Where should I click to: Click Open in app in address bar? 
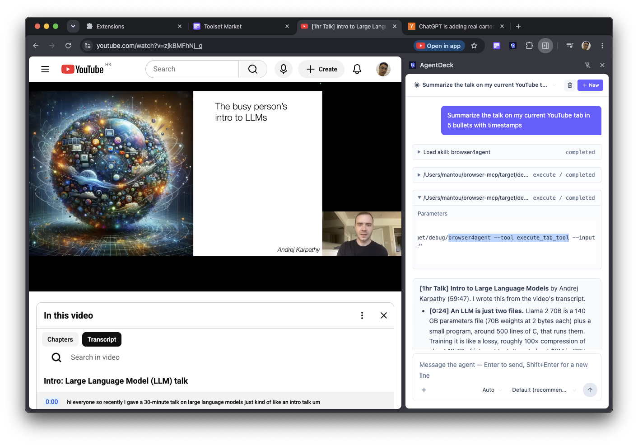point(439,46)
